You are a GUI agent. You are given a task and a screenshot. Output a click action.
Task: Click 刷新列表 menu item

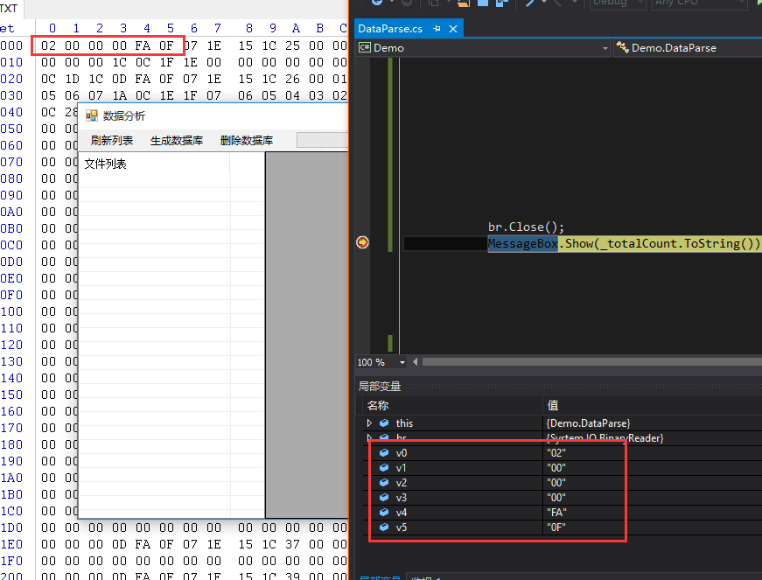(112, 141)
